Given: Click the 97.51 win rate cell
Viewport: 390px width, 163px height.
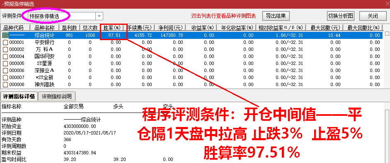Looking at the screenshot, I should coord(115,35).
